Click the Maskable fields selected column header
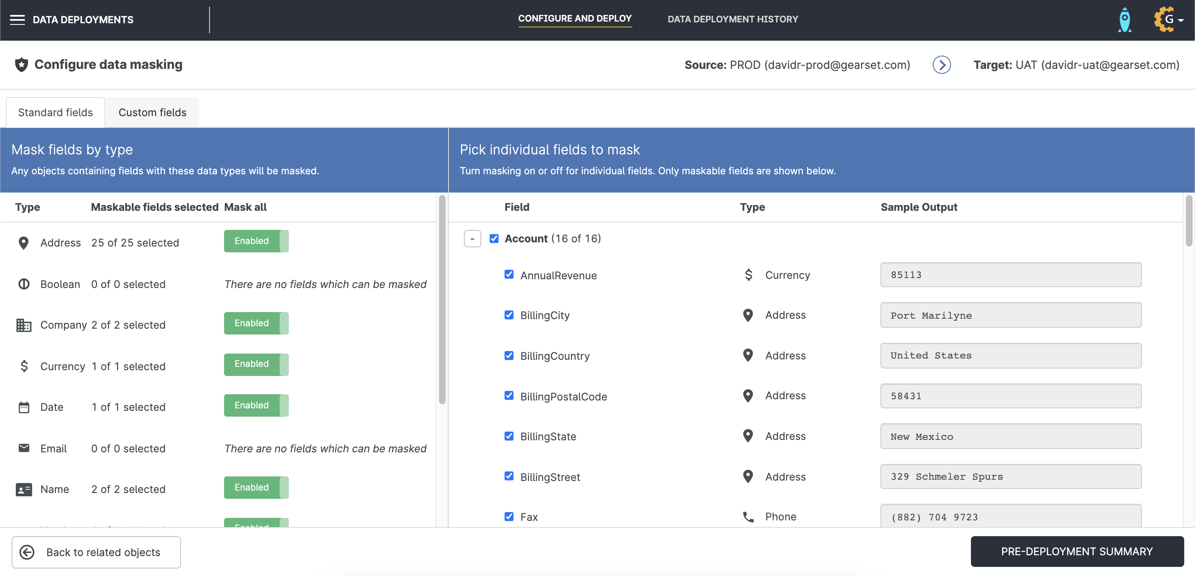 pyautogui.click(x=154, y=207)
